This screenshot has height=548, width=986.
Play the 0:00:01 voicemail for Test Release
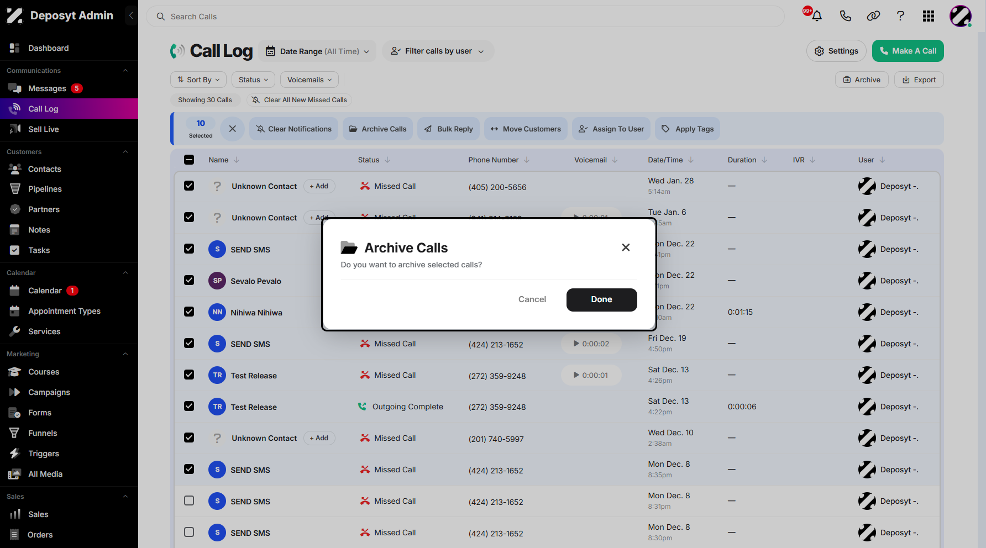591,375
